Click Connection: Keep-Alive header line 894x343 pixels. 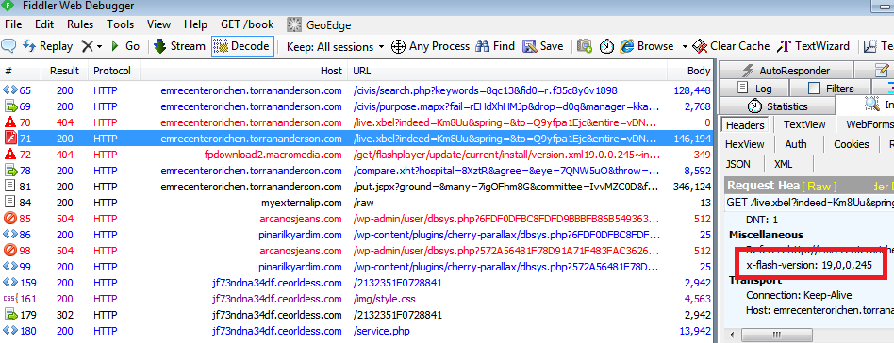(799, 295)
